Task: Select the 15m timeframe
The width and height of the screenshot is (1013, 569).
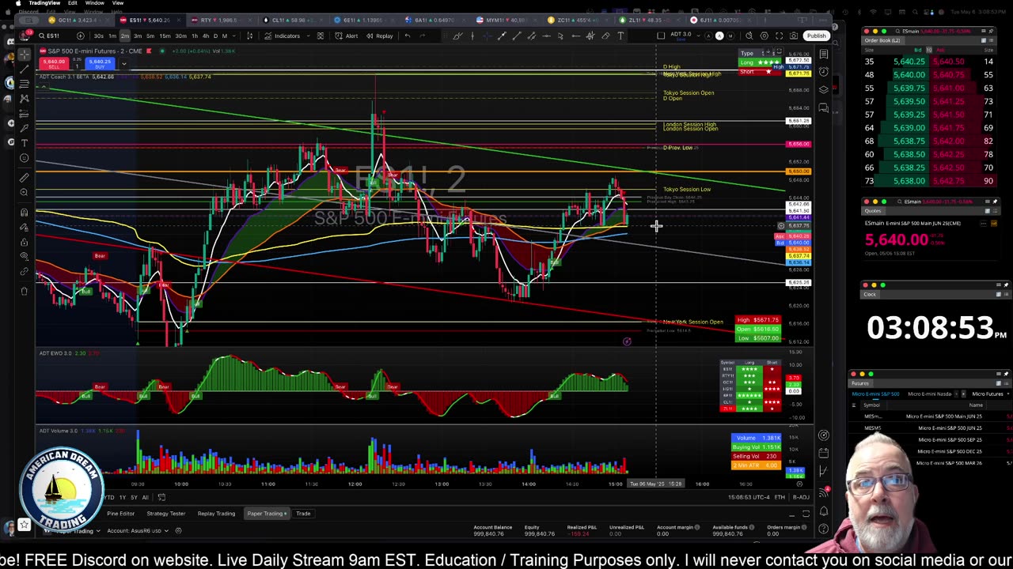Action: 165,36
